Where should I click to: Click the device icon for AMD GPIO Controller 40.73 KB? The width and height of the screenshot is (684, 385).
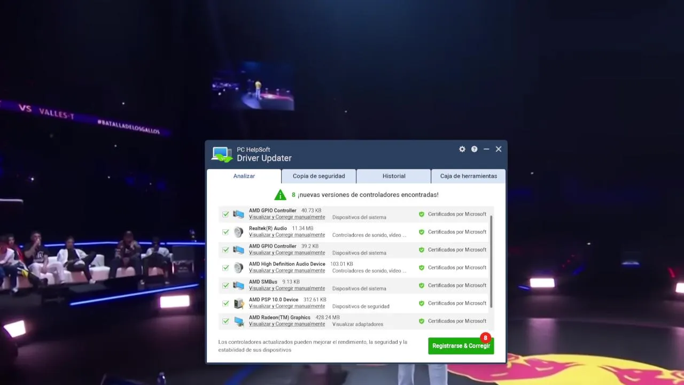pyautogui.click(x=238, y=214)
